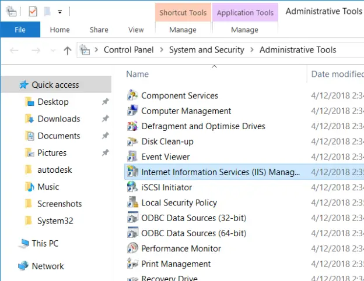Select the Internet Information Services Manager icon

coord(132,172)
